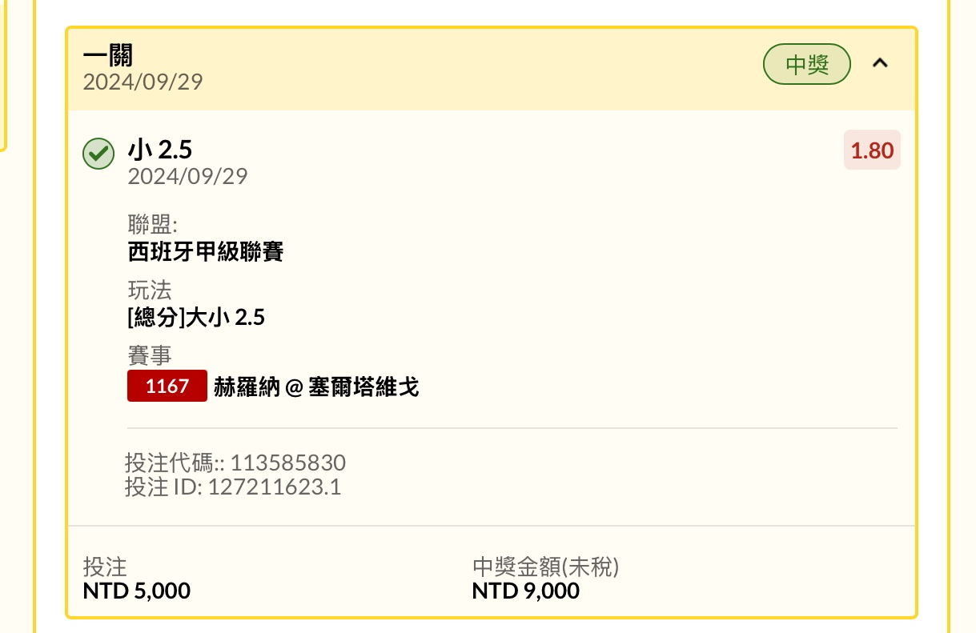Click the 西班牙甲級聯賽 league name
The height and width of the screenshot is (633, 976).
(x=206, y=252)
